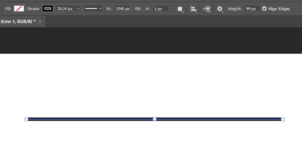Expand the stroke width dropdown arrow
This screenshot has height=162, width=302.
78,9
